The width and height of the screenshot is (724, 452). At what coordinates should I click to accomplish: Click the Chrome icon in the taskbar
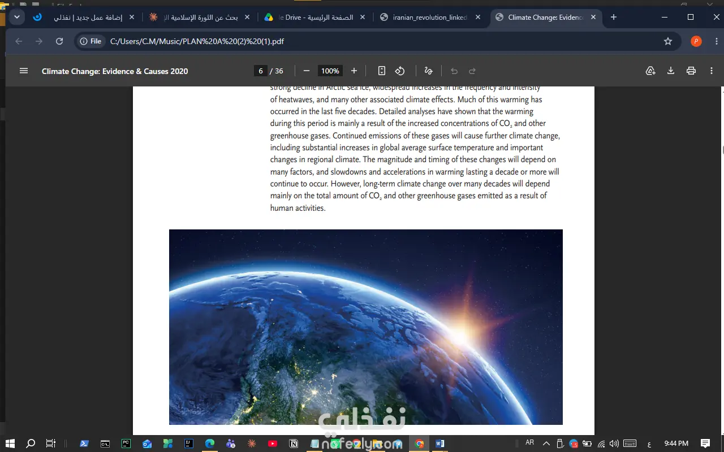coord(419,444)
